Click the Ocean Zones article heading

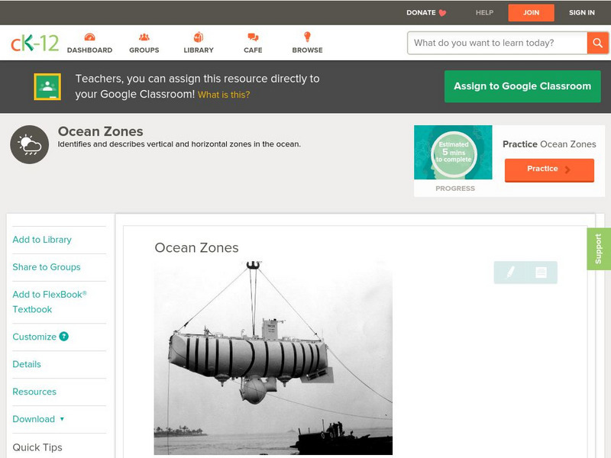point(196,247)
